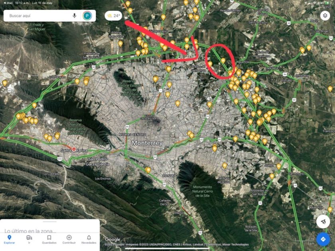Image resolution: width=335 pixels, height=251 pixels.
Task: Select the Real de Palmas label
Action: click(230, 10)
